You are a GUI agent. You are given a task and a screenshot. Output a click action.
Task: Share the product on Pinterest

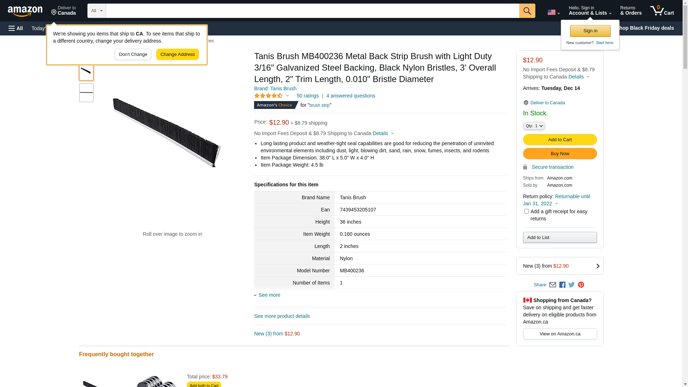[581, 285]
